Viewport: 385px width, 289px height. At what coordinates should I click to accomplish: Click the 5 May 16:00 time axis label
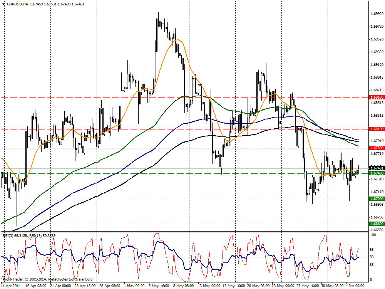click(159, 286)
